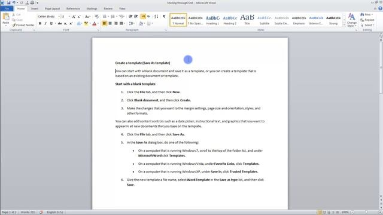Open text effects button
This screenshot has height=215, width=383.
[78, 23]
